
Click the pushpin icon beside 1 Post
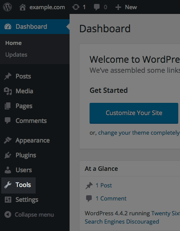tap(89, 186)
